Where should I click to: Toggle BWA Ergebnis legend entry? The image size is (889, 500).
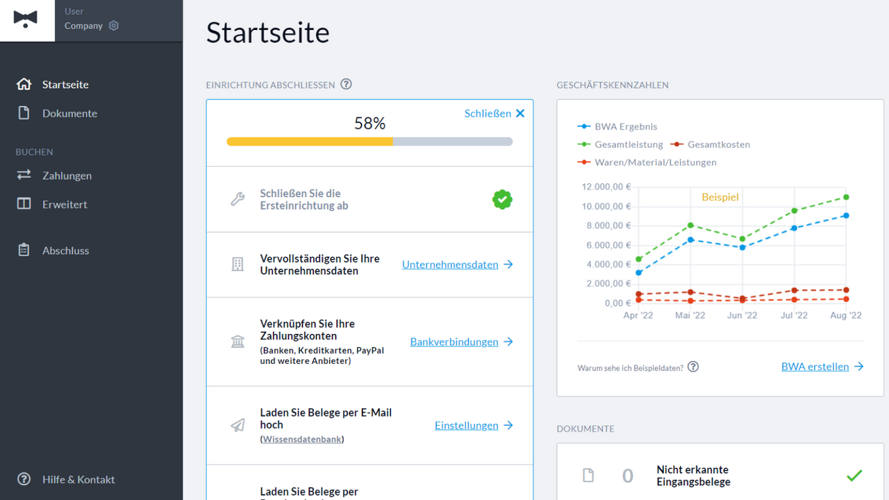(617, 126)
